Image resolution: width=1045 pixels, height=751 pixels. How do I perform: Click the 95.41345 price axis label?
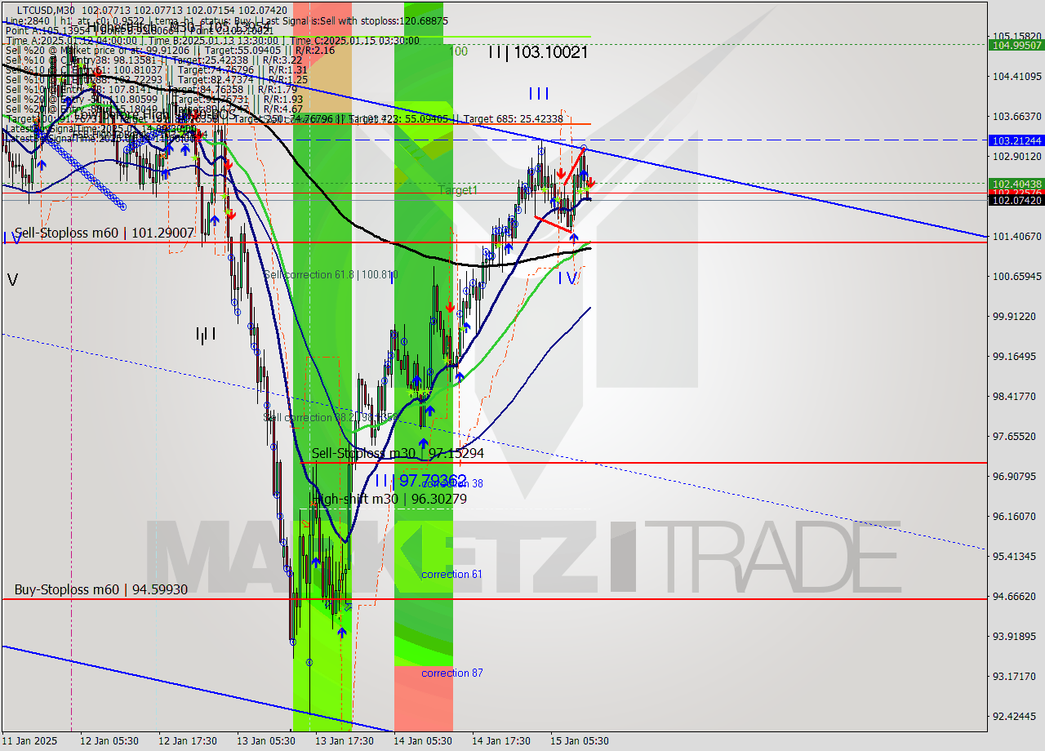coord(1013,556)
